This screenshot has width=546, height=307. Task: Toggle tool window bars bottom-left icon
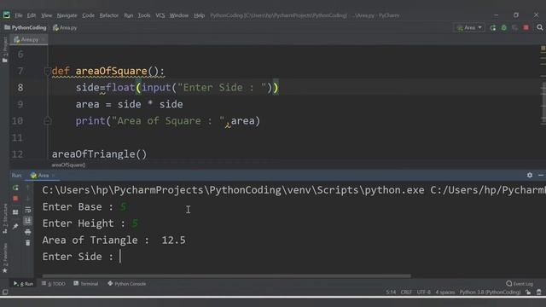(x=5, y=292)
